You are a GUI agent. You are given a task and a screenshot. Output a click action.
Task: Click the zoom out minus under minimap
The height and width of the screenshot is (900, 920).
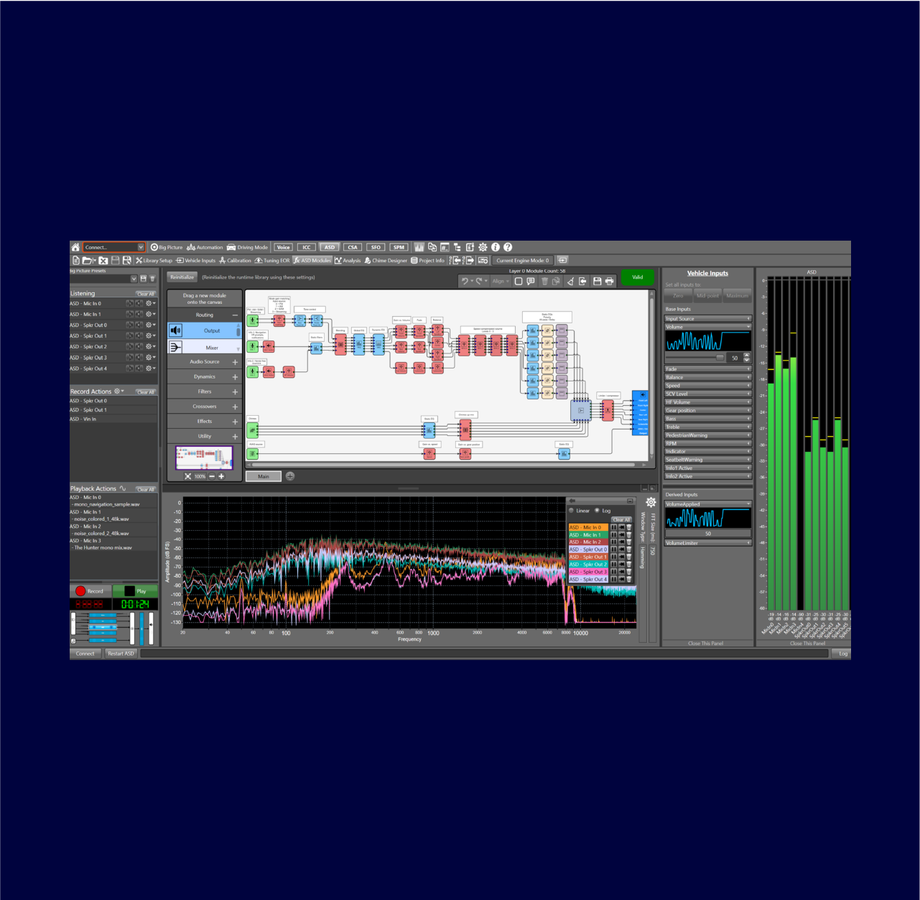point(212,476)
